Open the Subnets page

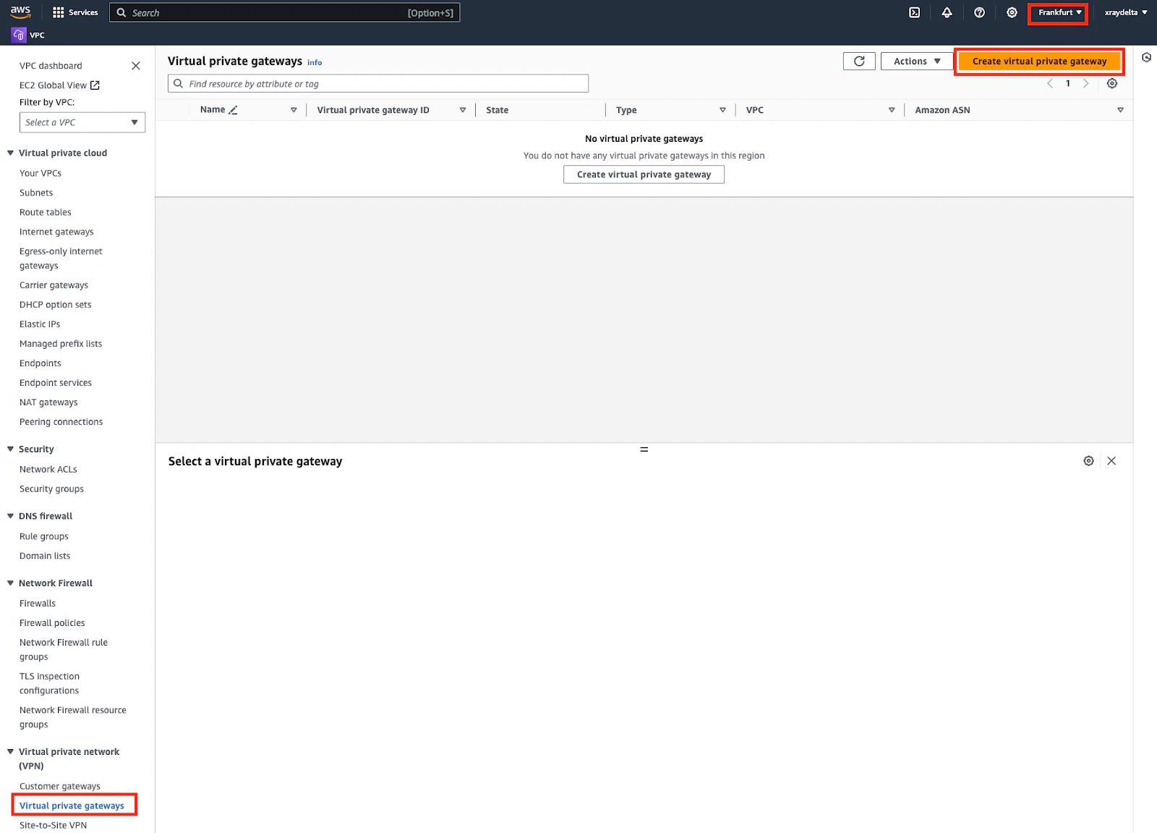(x=36, y=193)
